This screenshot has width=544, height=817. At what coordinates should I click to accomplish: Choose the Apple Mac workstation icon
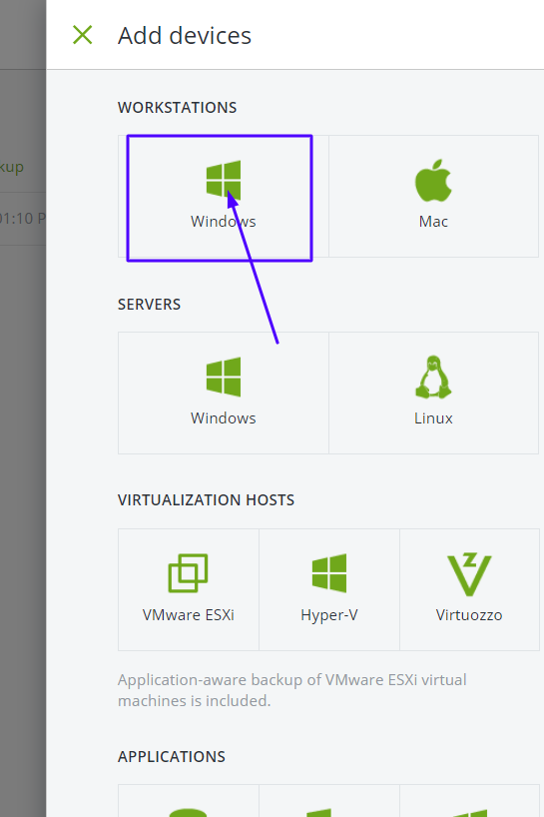point(433,181)
